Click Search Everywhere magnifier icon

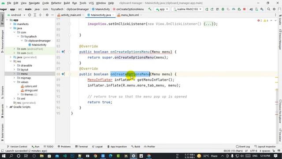(x=268, y=9)
